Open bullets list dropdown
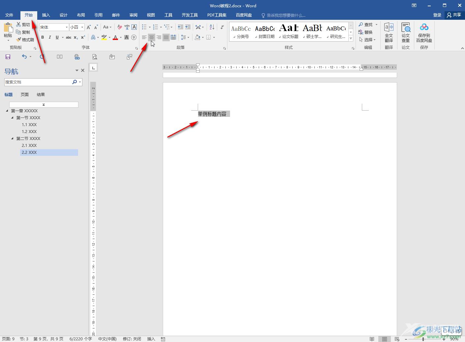465x342 pixels. click(x=150, y=27)
